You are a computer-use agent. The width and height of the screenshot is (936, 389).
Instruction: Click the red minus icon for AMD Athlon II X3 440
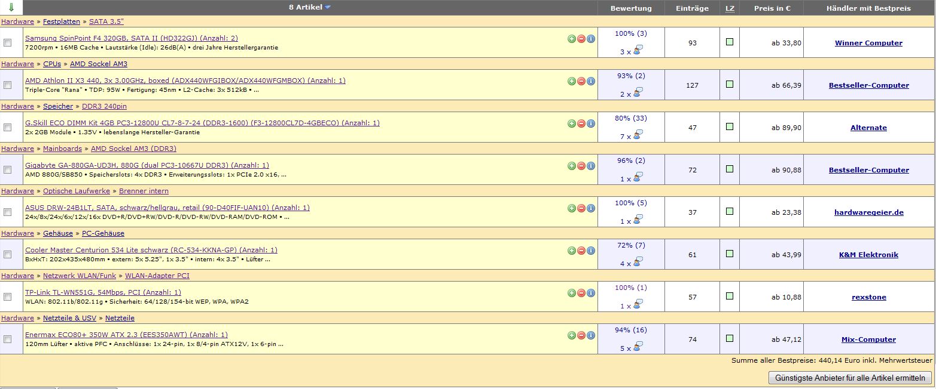tap(581, 81)
